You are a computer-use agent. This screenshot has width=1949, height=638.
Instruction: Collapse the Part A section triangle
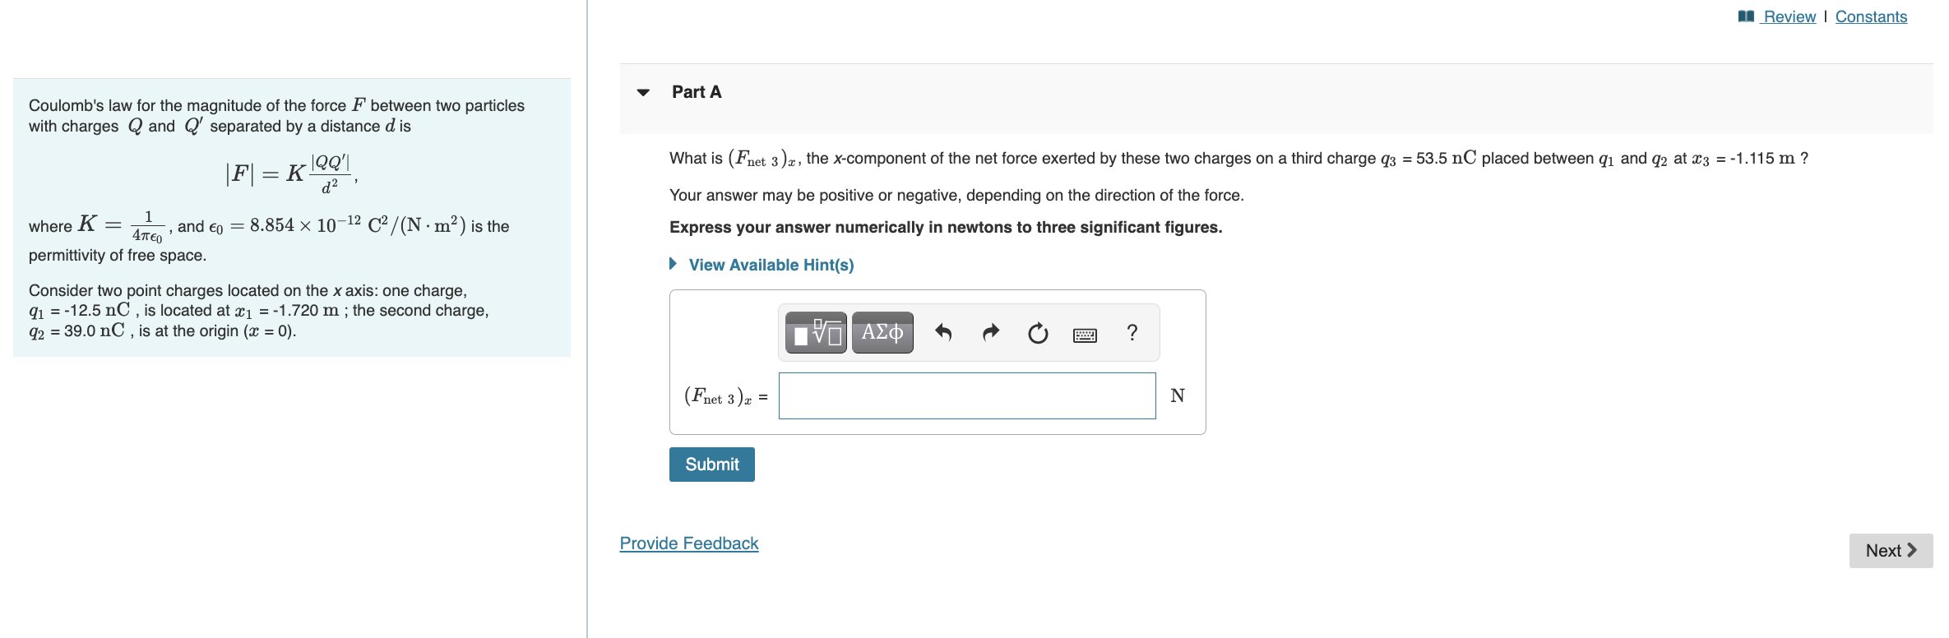coord(642,92)
